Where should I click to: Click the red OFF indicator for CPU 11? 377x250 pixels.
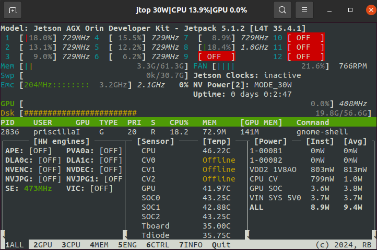click(x=306, y=47)
